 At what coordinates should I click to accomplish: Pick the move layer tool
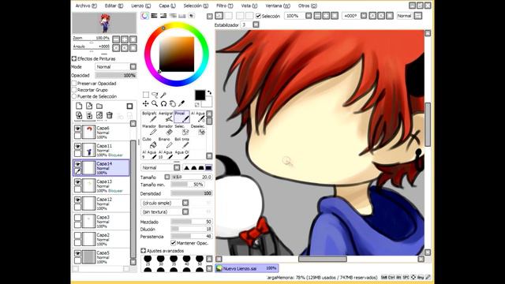(x=146, y=103)
